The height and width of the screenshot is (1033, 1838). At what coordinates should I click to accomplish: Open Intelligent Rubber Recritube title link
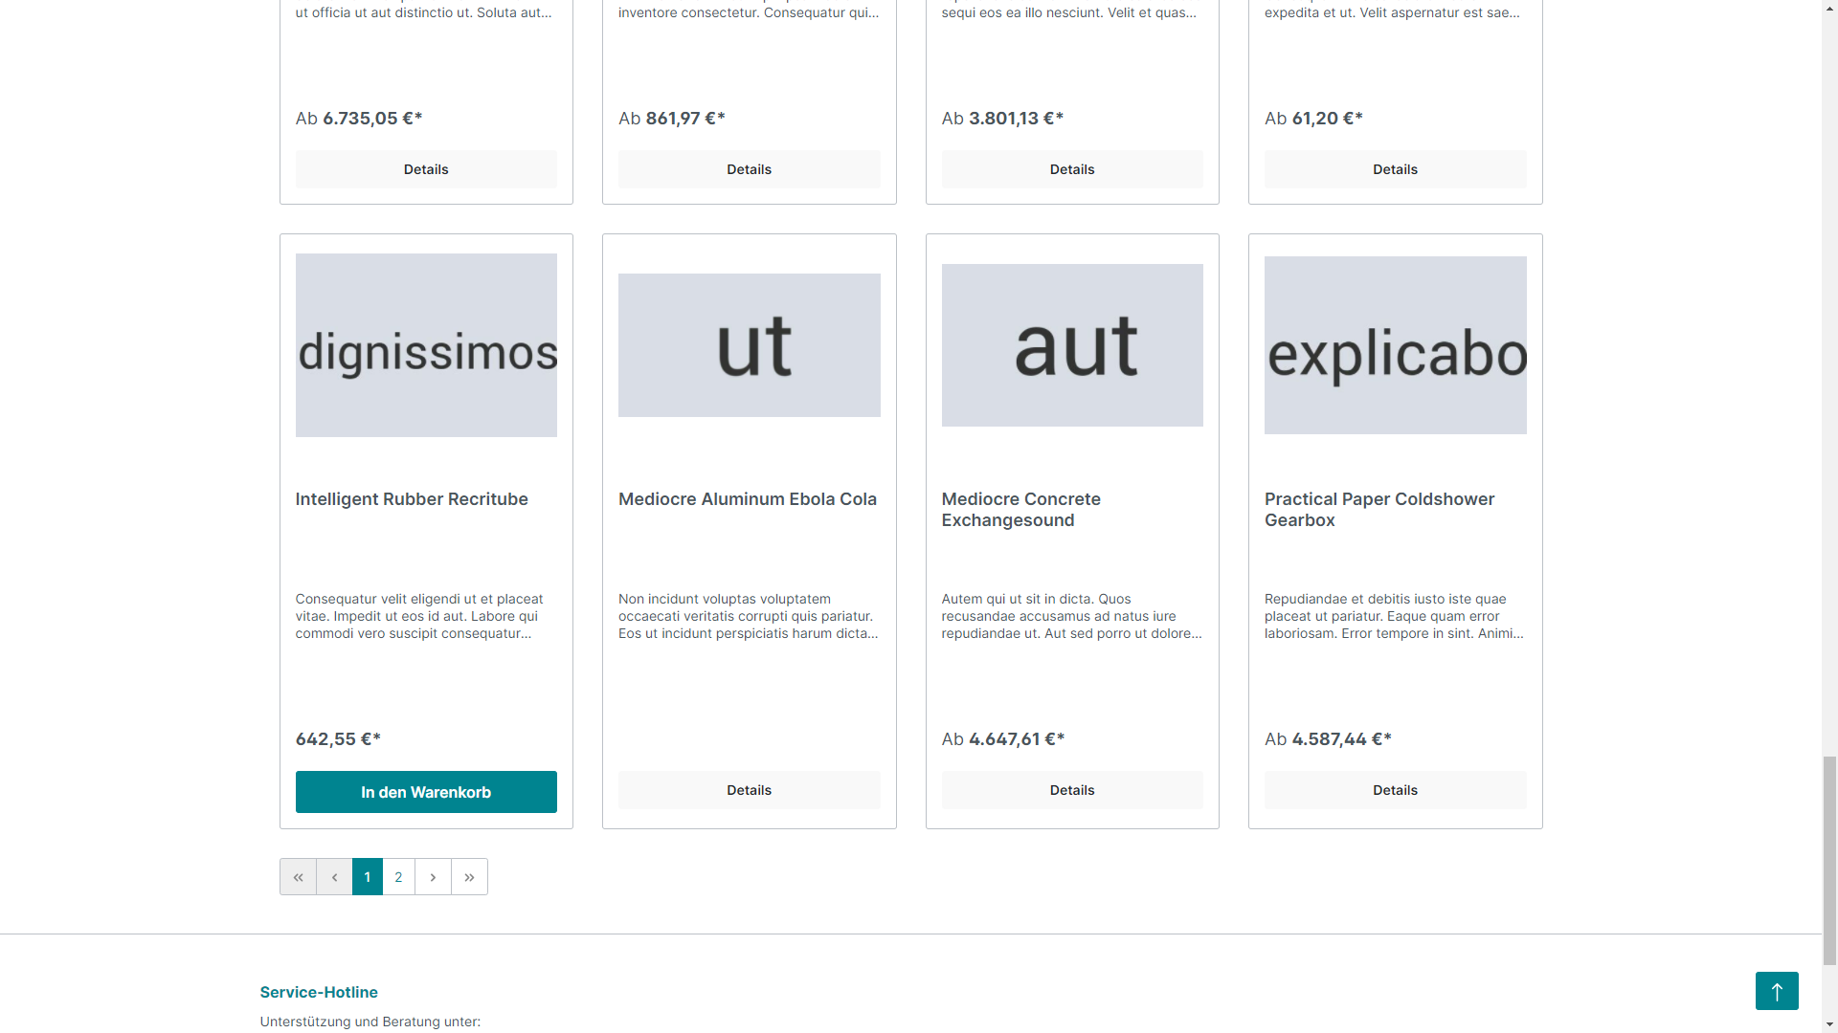[412, 499]
